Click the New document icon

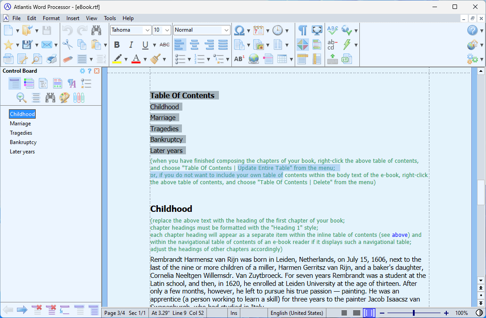point(8,30)
